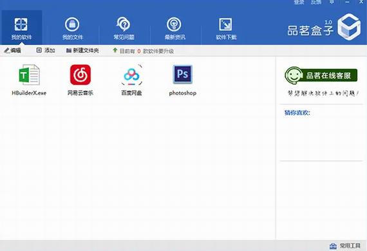Open the 我的软件 tab
The image size is (367, 251).
pos(21,28)
